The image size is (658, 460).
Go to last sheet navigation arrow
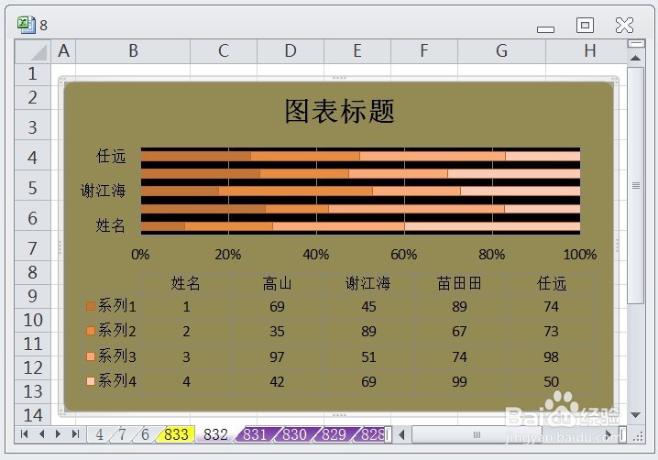75,434
